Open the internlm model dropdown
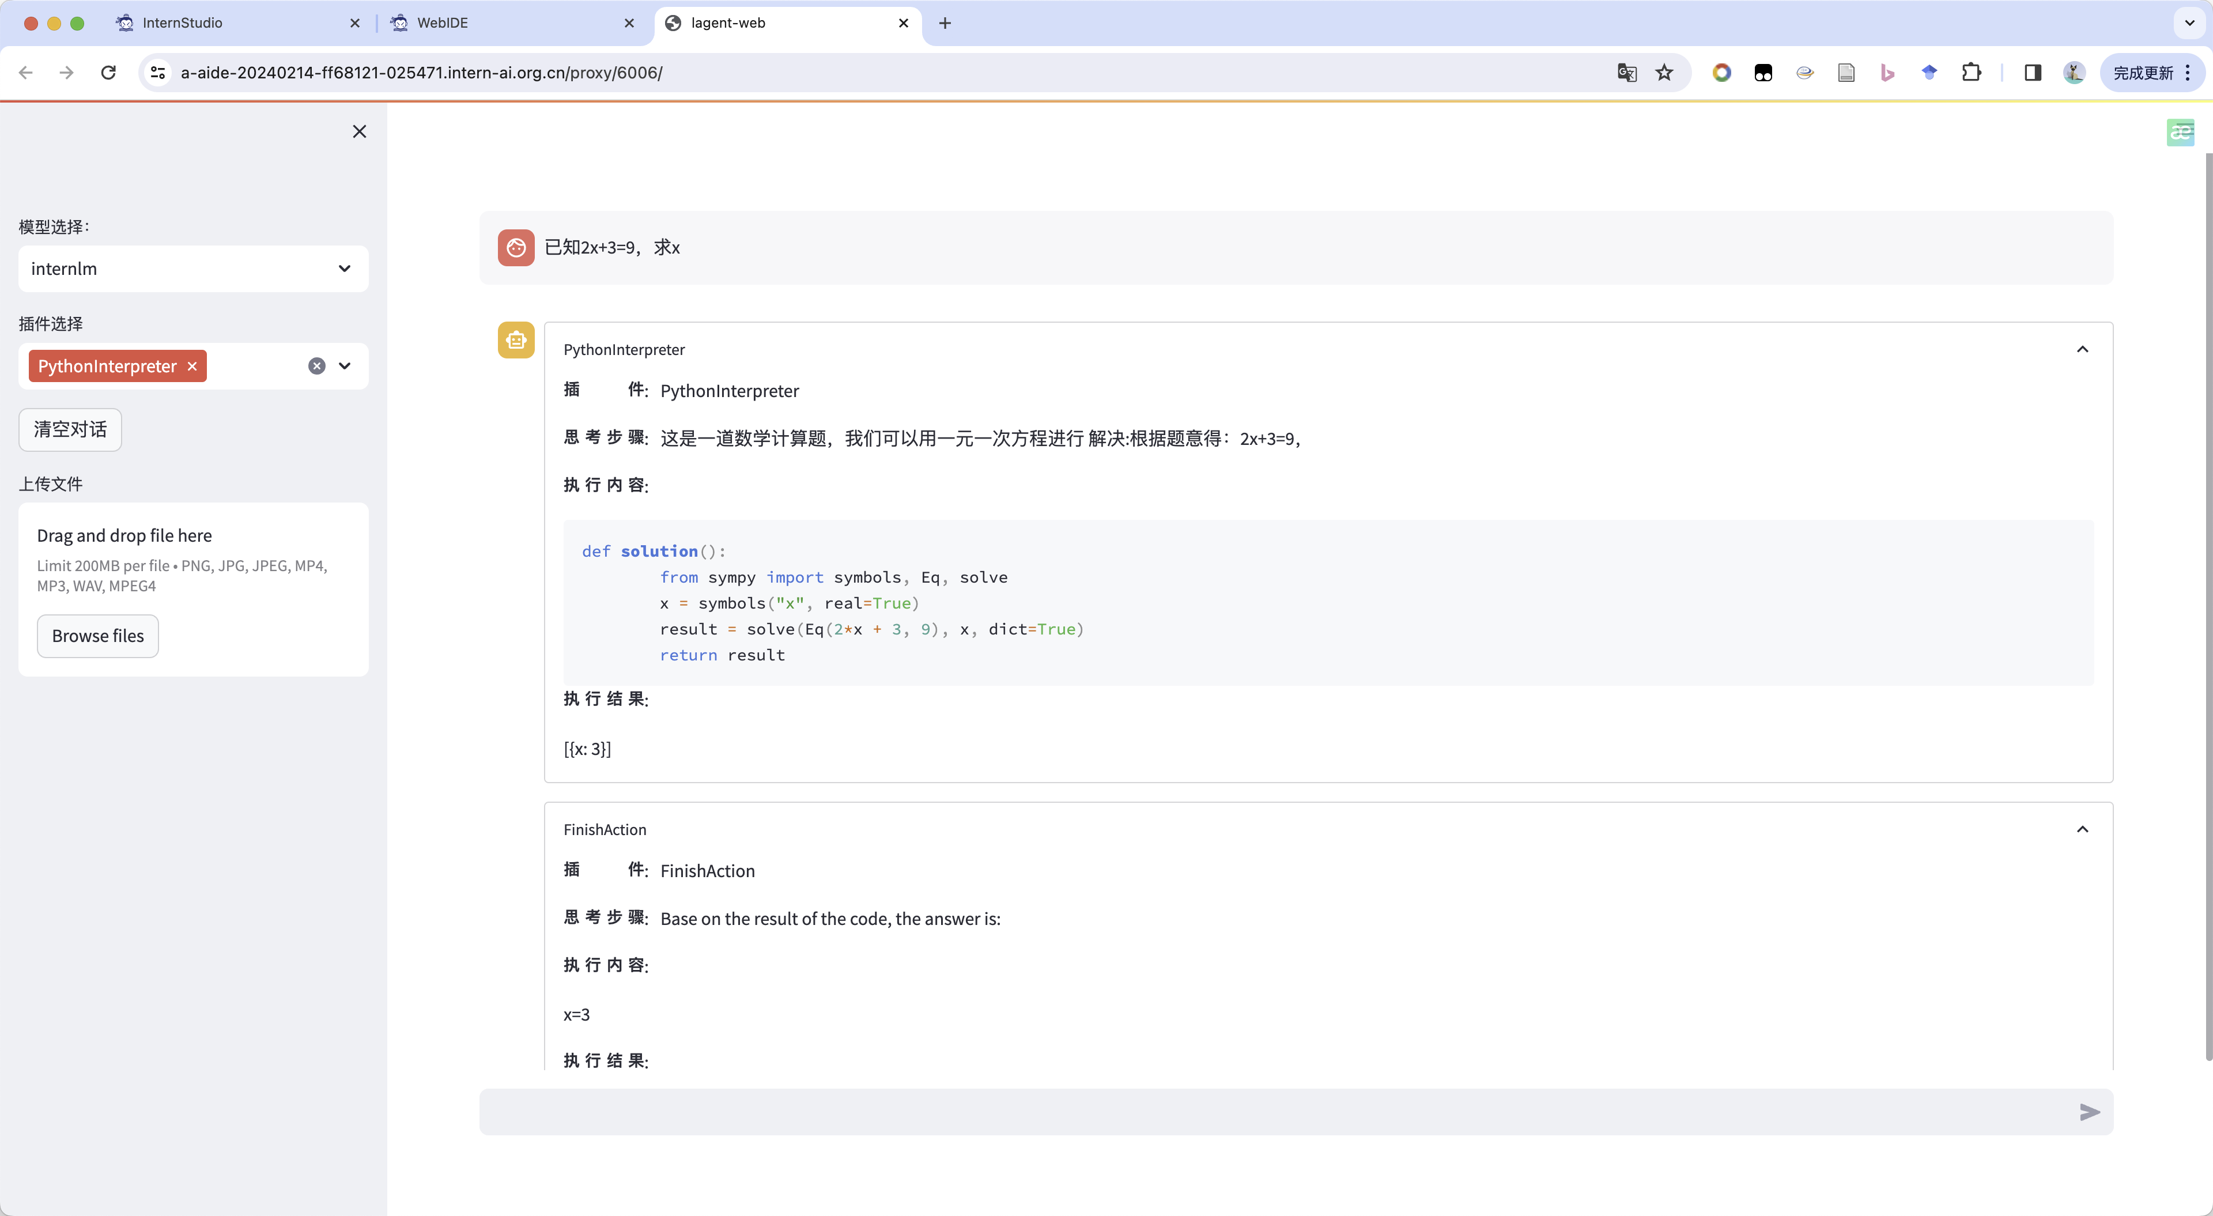2213x1216 pixels. point(193,269)
